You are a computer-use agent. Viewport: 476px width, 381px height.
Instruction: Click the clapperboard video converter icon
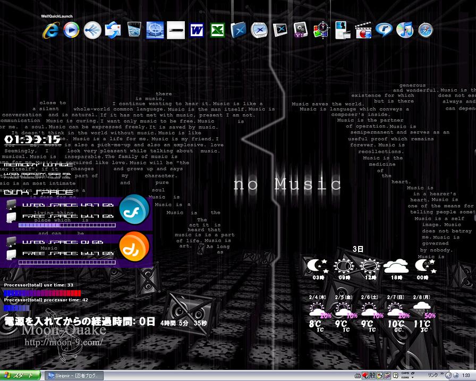[x=363, y=30]
